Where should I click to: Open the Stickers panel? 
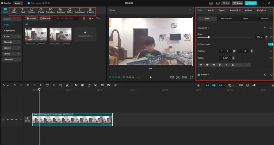[x=32, y=10]
